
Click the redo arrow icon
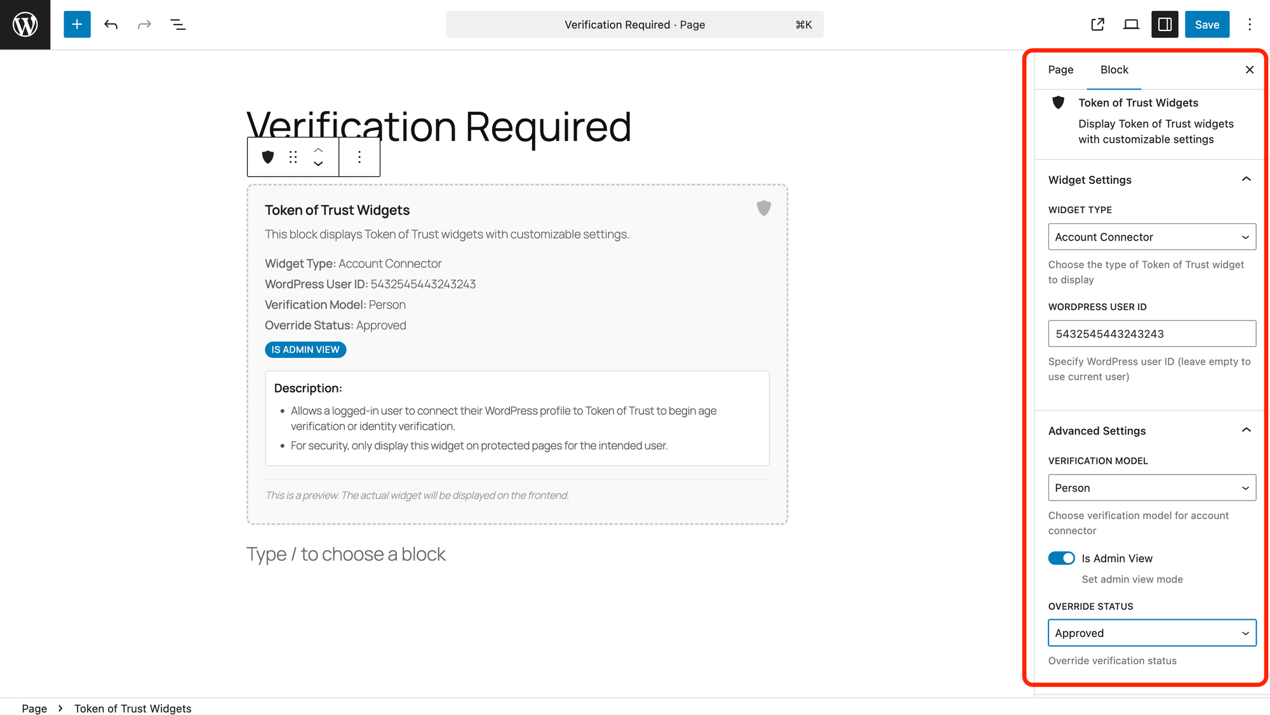pyautogui.click(x=145, y=25)
